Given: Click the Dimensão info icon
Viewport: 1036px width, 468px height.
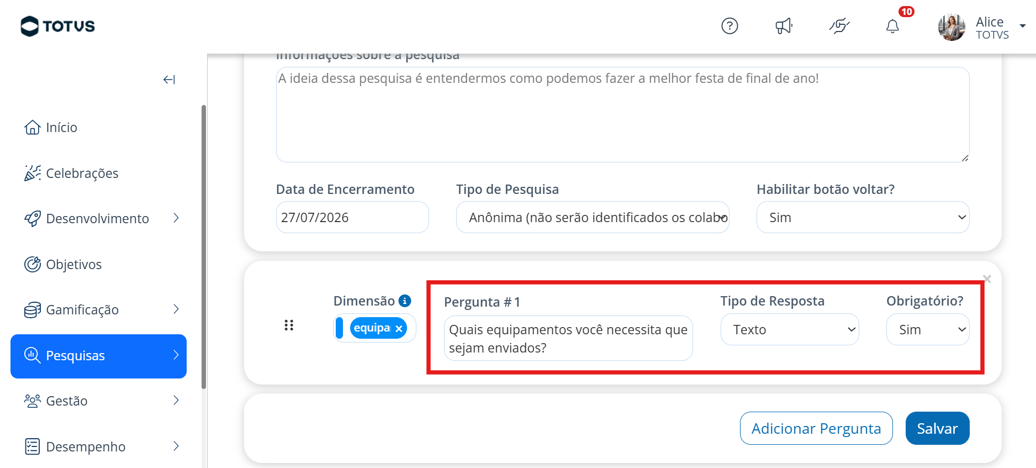Looking at the screenshot, I should click(x=405, y=301).
